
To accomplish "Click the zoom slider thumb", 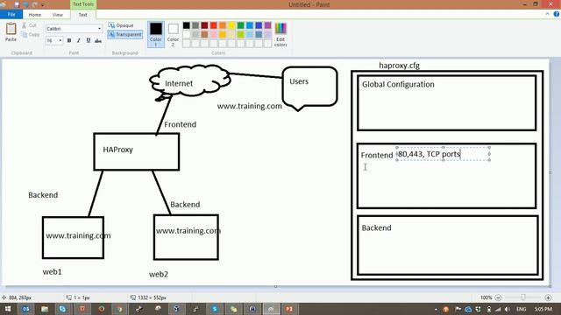I will (523, 297).
